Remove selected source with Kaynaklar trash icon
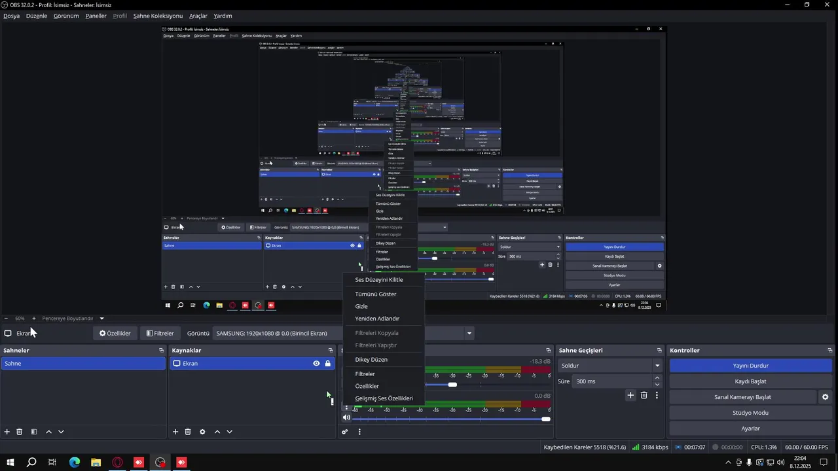 click(x=188, y=432)
